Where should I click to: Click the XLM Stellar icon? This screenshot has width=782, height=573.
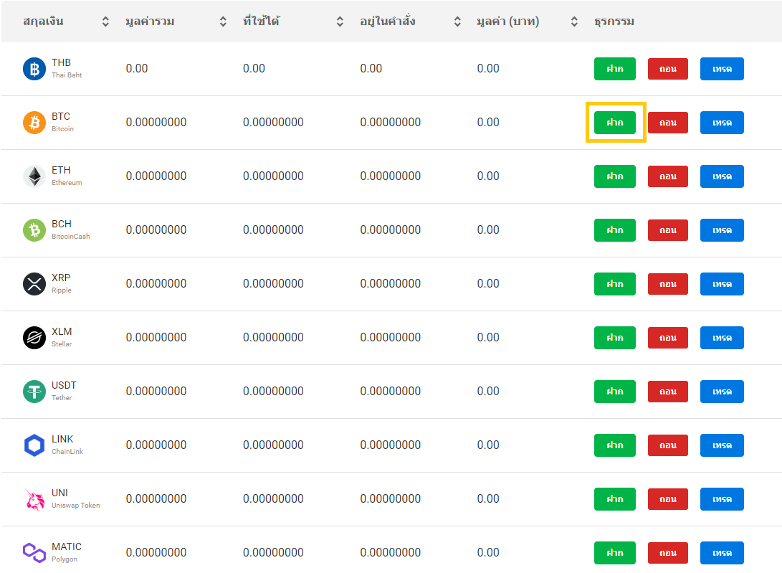point(34,338)
